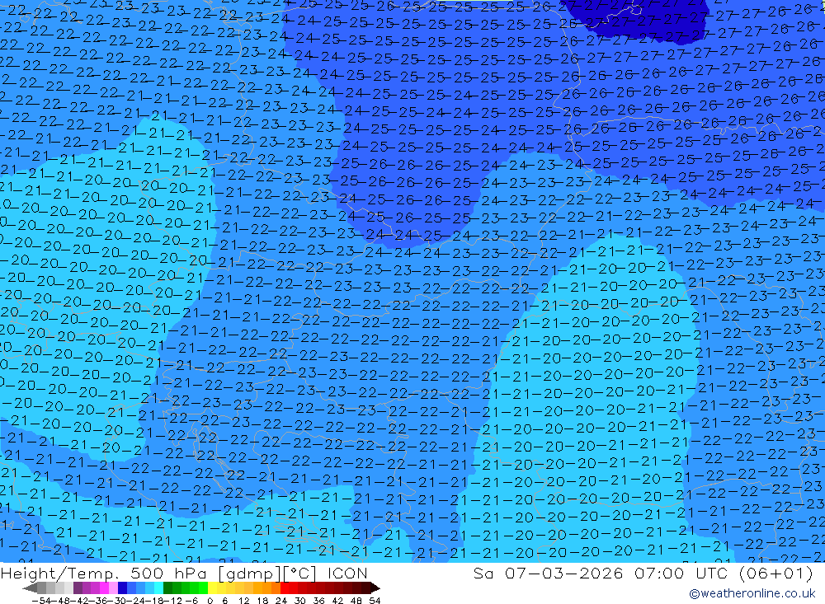The image size is (825, 604).
Task: Click the legend value '0'
Action: 210,601
